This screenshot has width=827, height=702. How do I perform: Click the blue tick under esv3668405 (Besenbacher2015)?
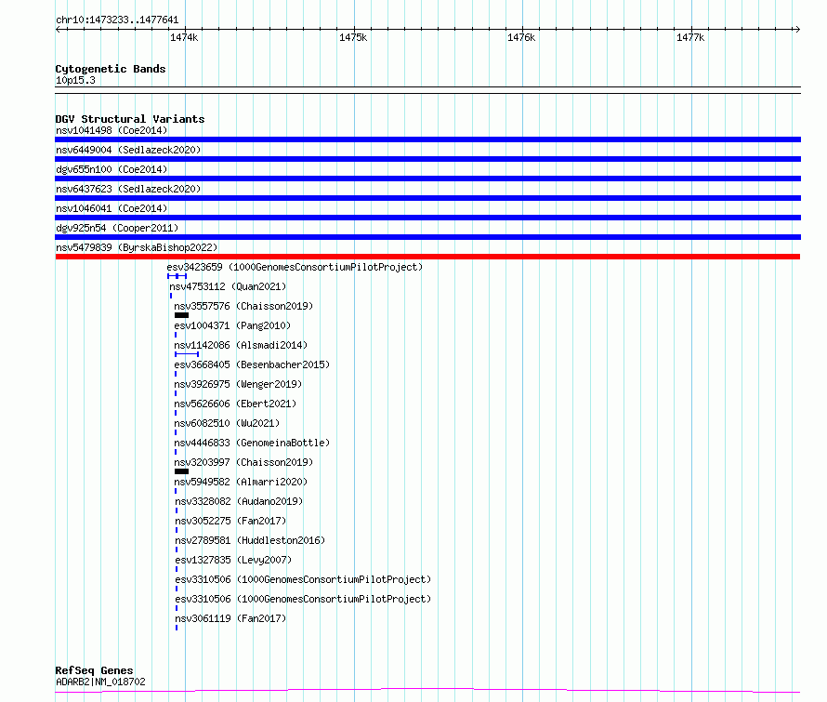(x=176, y=374)
